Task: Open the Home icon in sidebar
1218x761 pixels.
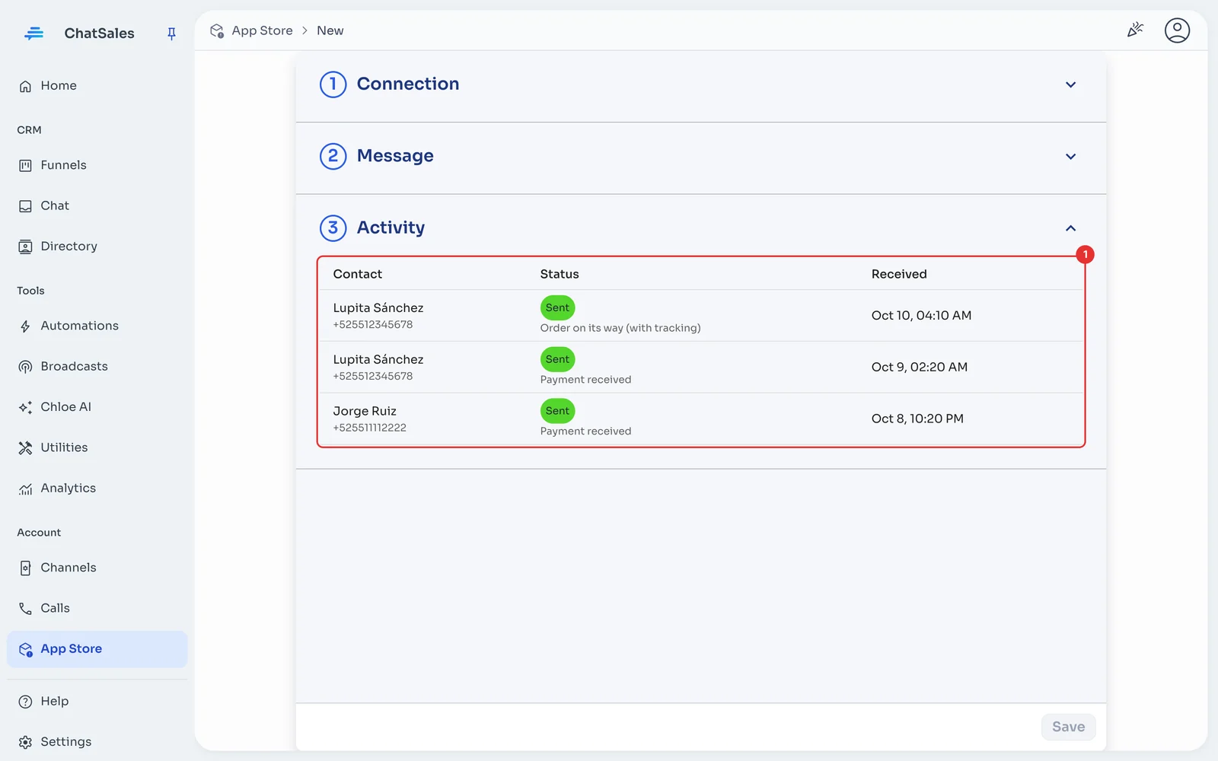Action: (x=25, y=86)
